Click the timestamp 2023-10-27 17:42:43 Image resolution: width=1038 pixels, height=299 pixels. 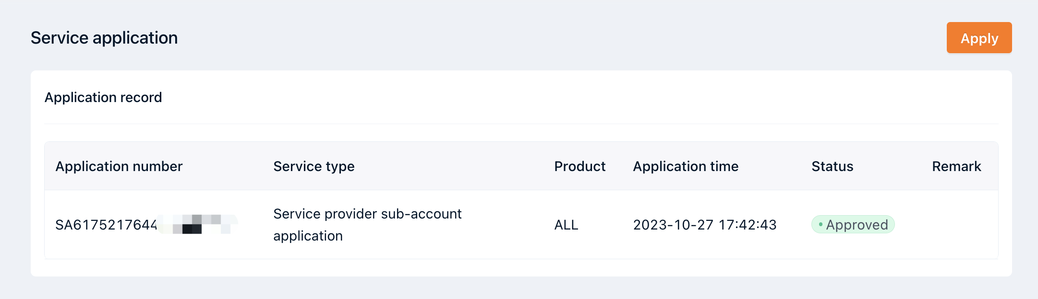(x=705, y=224)
